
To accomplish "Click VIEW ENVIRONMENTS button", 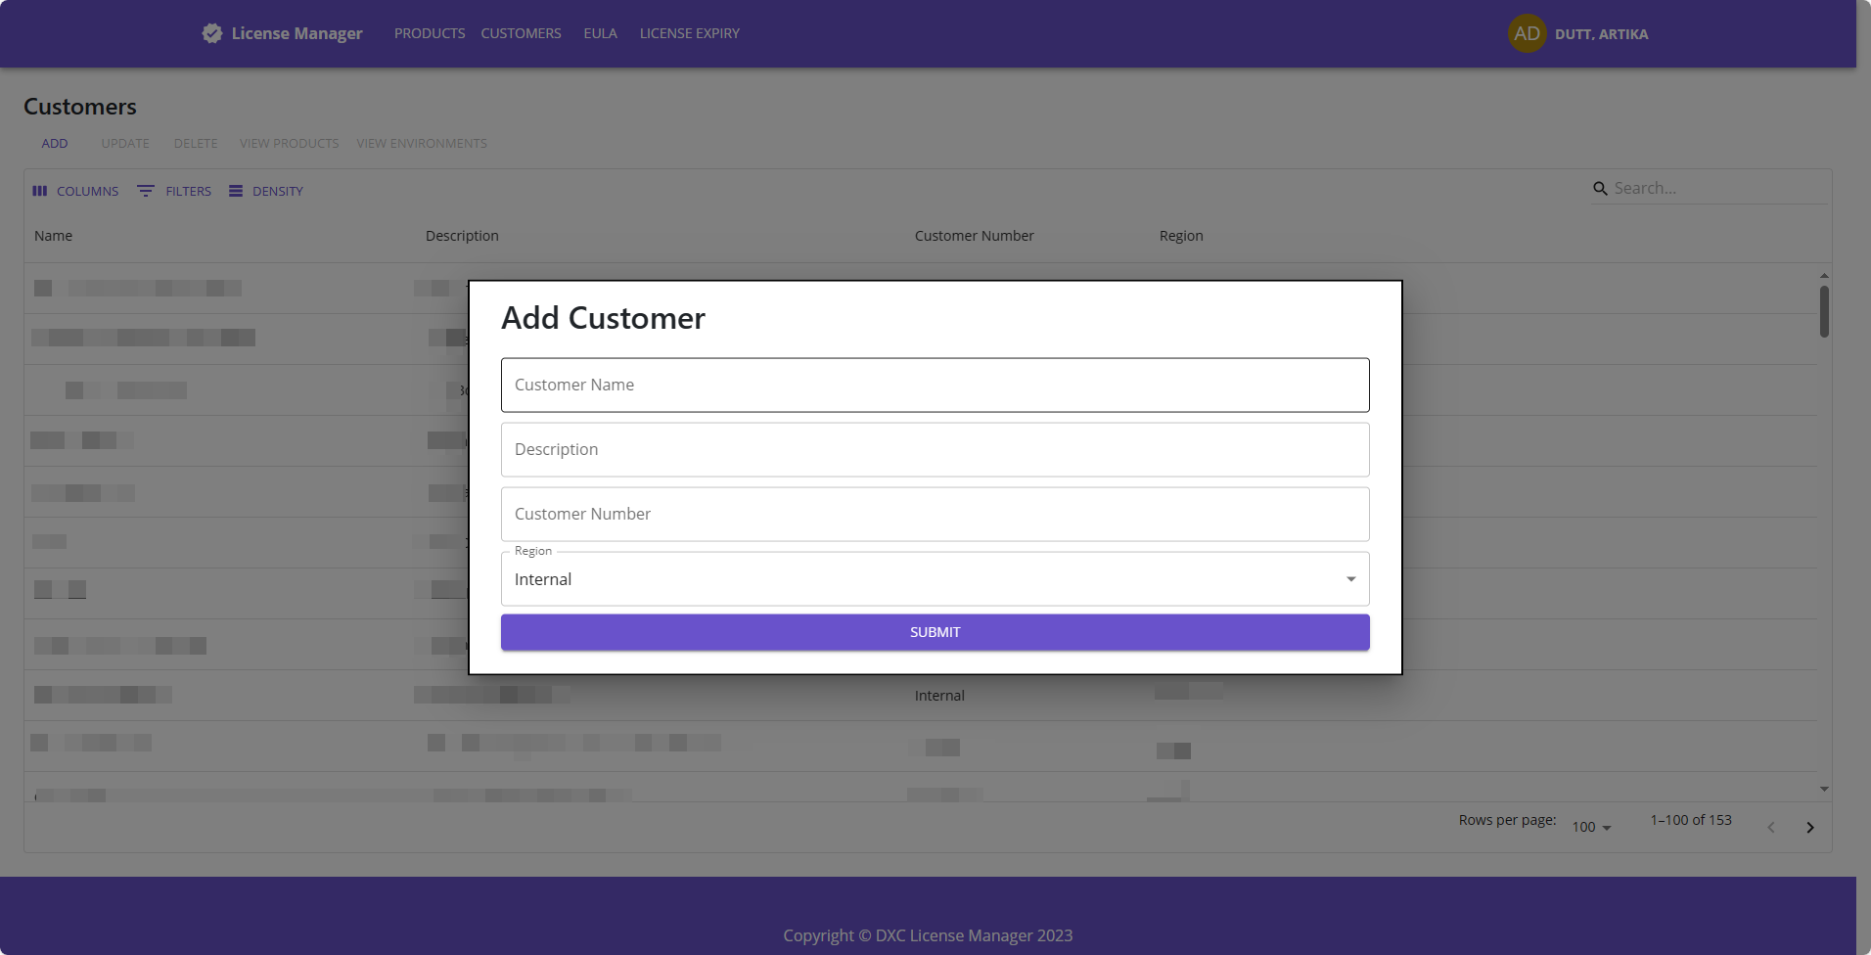I will pos(422,143).
